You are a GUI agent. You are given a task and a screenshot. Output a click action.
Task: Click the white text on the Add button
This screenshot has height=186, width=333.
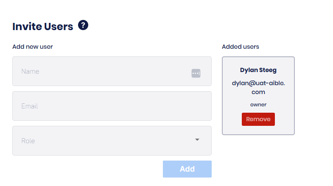pyautogui.click(x=187, y=169)
